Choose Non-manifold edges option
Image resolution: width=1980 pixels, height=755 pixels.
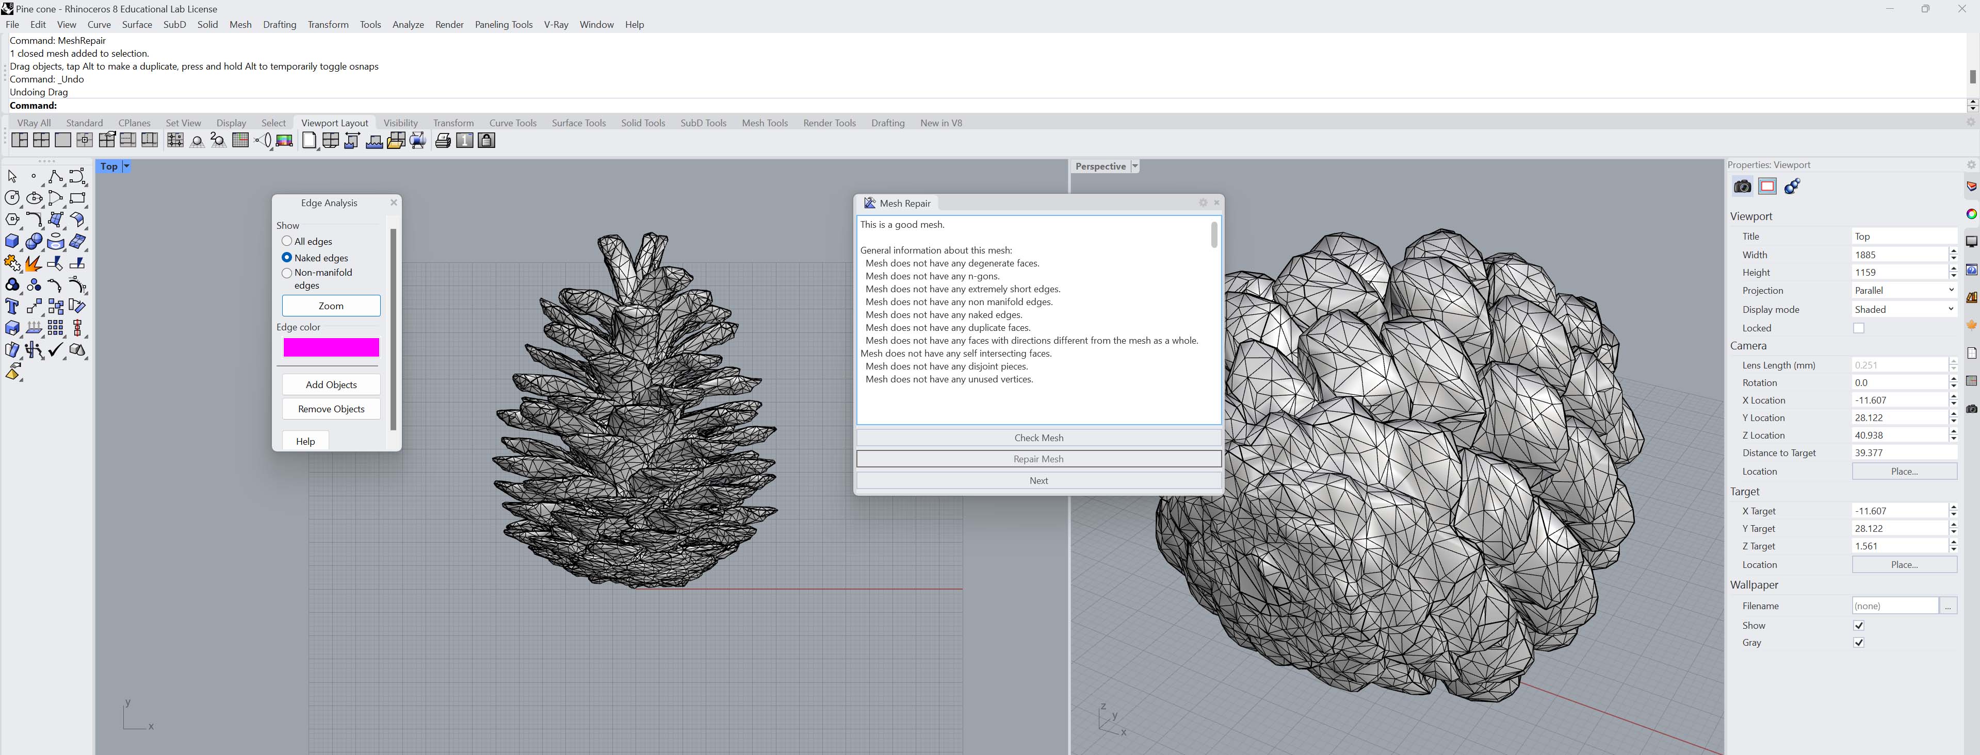pyautogui.click(x=287, y=273)
